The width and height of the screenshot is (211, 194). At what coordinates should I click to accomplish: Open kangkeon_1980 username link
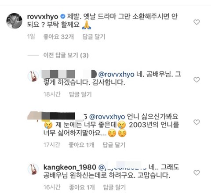click(x=70, y=167)
